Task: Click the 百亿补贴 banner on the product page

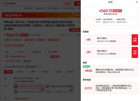Action: (41, 15)
